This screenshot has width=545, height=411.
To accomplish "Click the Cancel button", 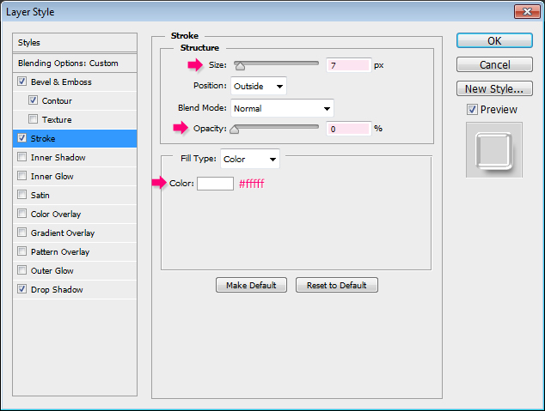I will 494,64.
